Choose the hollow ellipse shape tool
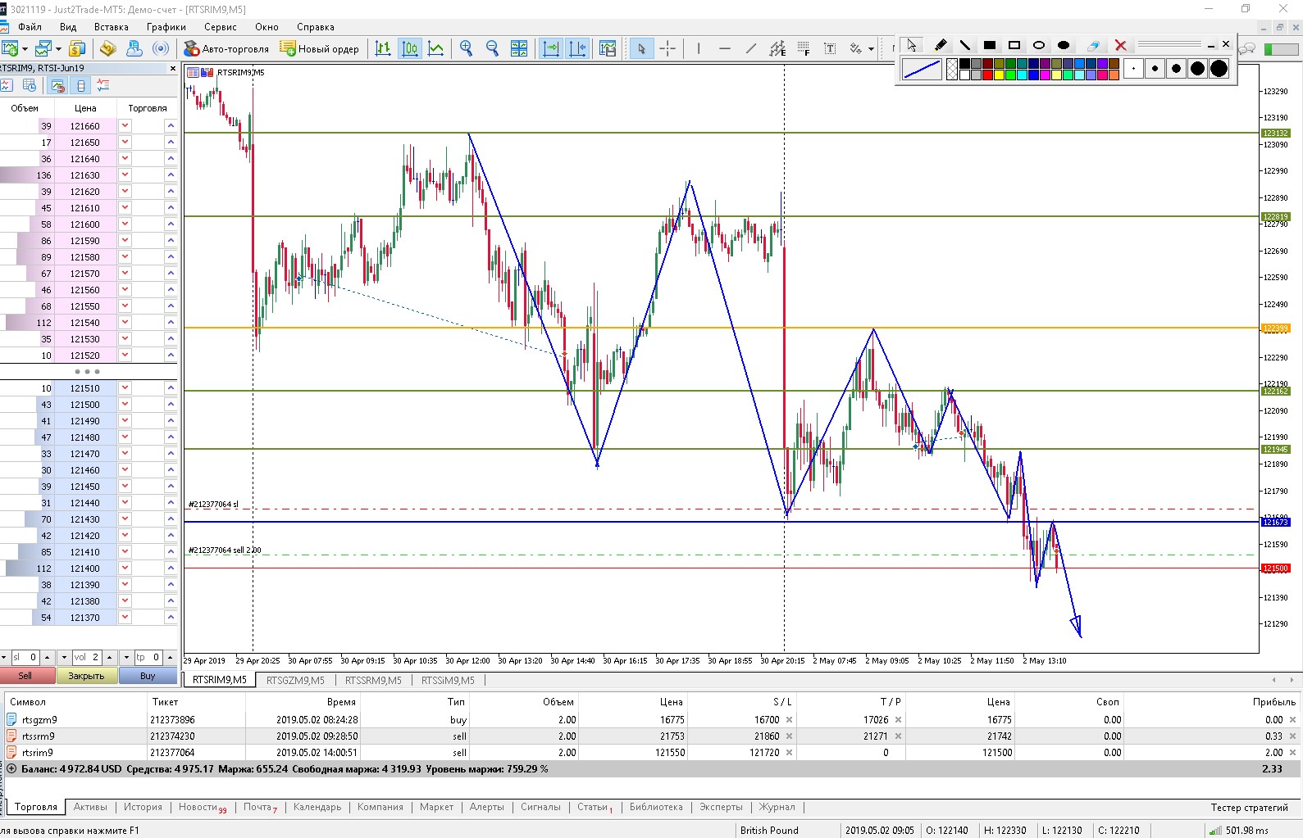Screen dimensions: 1303x838 point(1038,45)
